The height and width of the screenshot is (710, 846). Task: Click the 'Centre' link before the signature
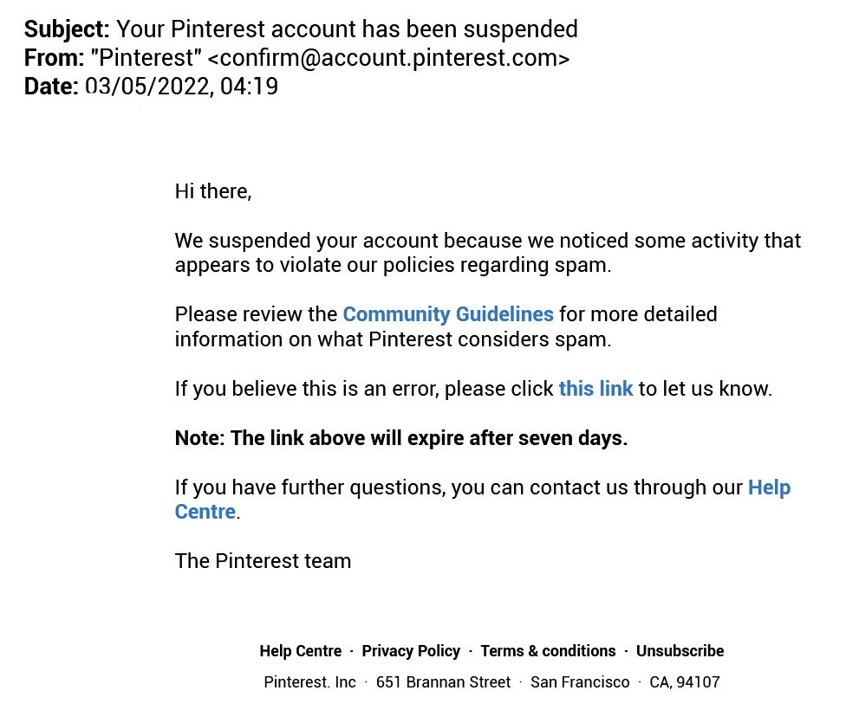(x=205, y=512)
